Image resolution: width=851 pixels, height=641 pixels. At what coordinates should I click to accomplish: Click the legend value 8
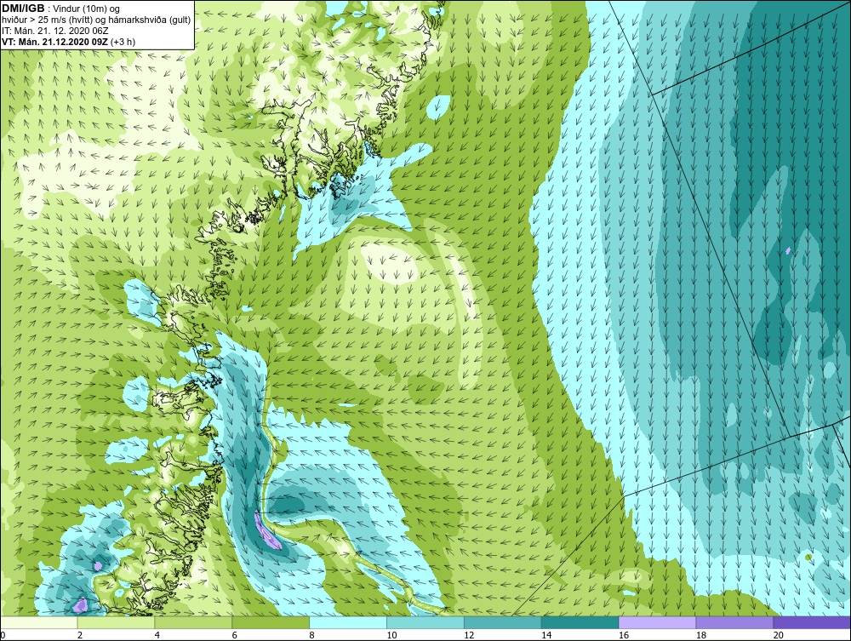coord(311,635)
